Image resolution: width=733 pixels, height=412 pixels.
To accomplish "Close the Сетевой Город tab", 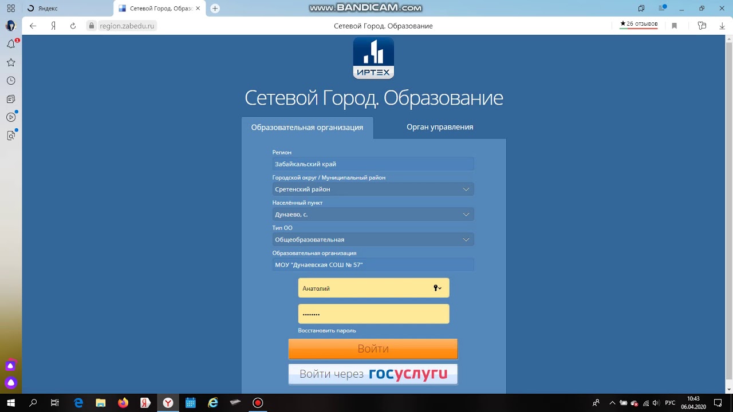I will 198,8.
